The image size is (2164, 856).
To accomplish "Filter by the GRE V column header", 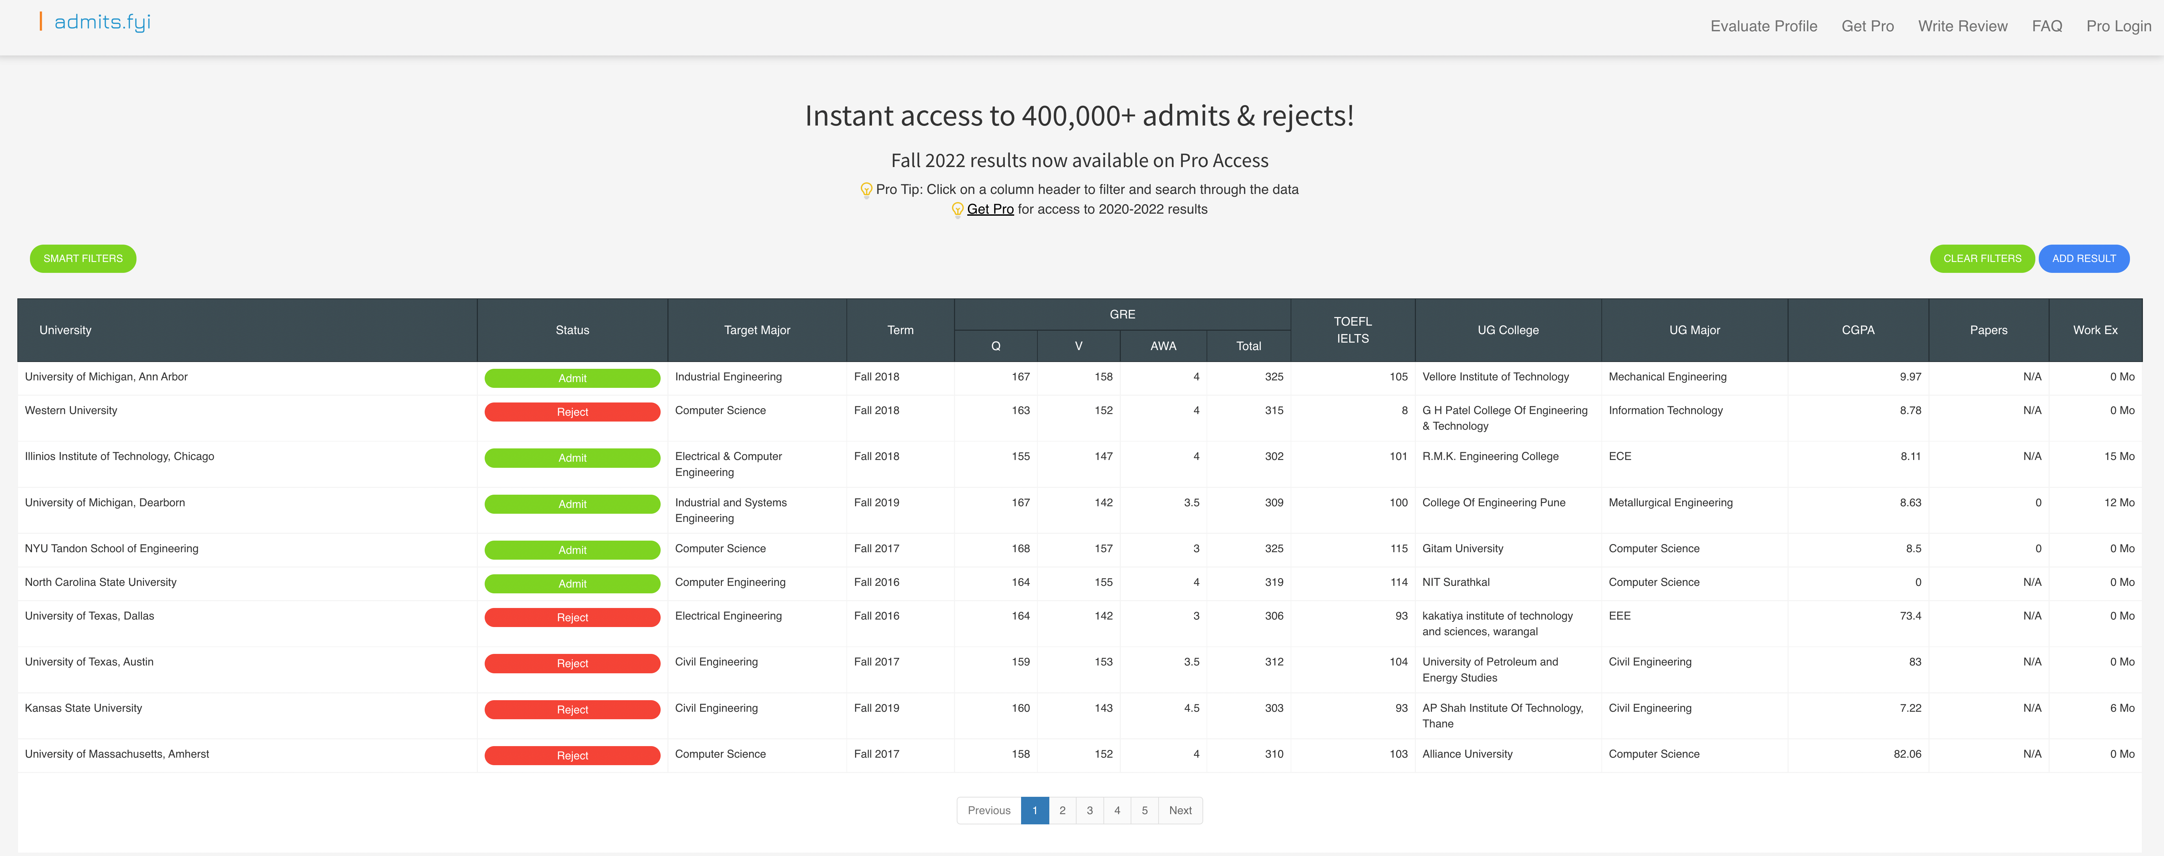I will pyautogui.click(x=1079, y=346).
